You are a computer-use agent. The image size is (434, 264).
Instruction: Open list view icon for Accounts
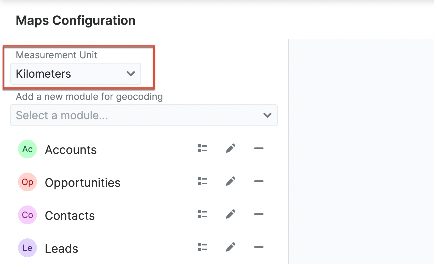pos(202,148)
